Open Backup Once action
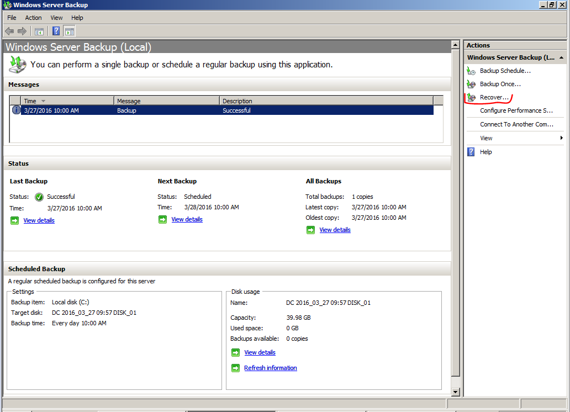Image resolution: width=570 pixels, height=412 pixels. [500, 84]
